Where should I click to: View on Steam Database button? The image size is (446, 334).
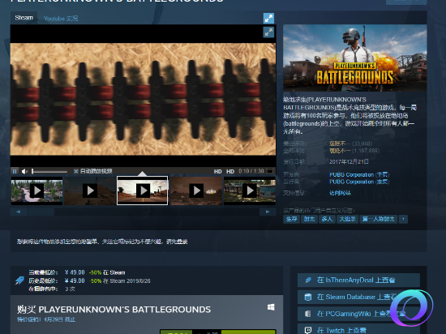coord(358,297)
